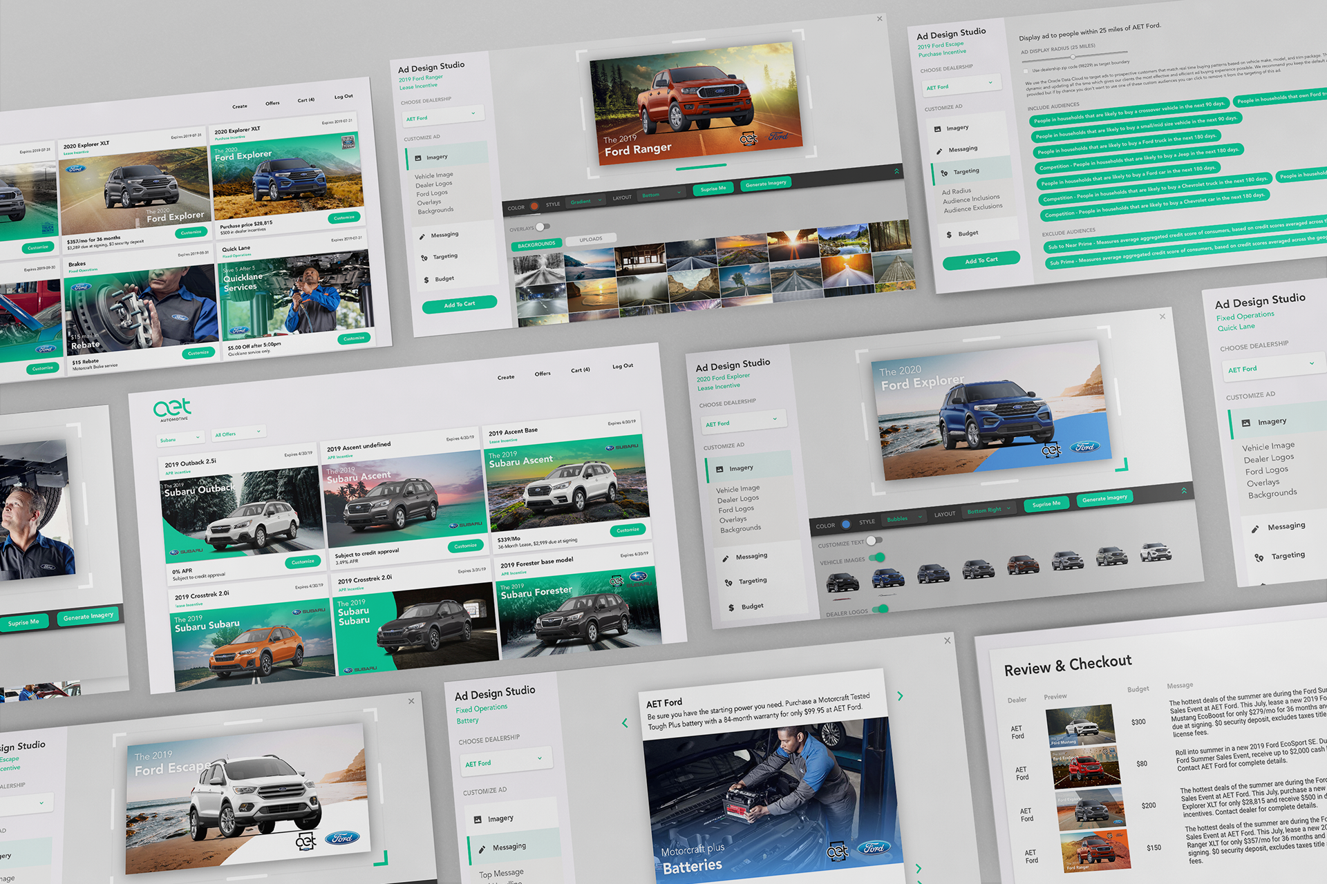This screenshot has height=884, width=1327.
Task: Click Messaging pencil icon in Ford Escape targeting panel
Action: [x=939, y=151]
